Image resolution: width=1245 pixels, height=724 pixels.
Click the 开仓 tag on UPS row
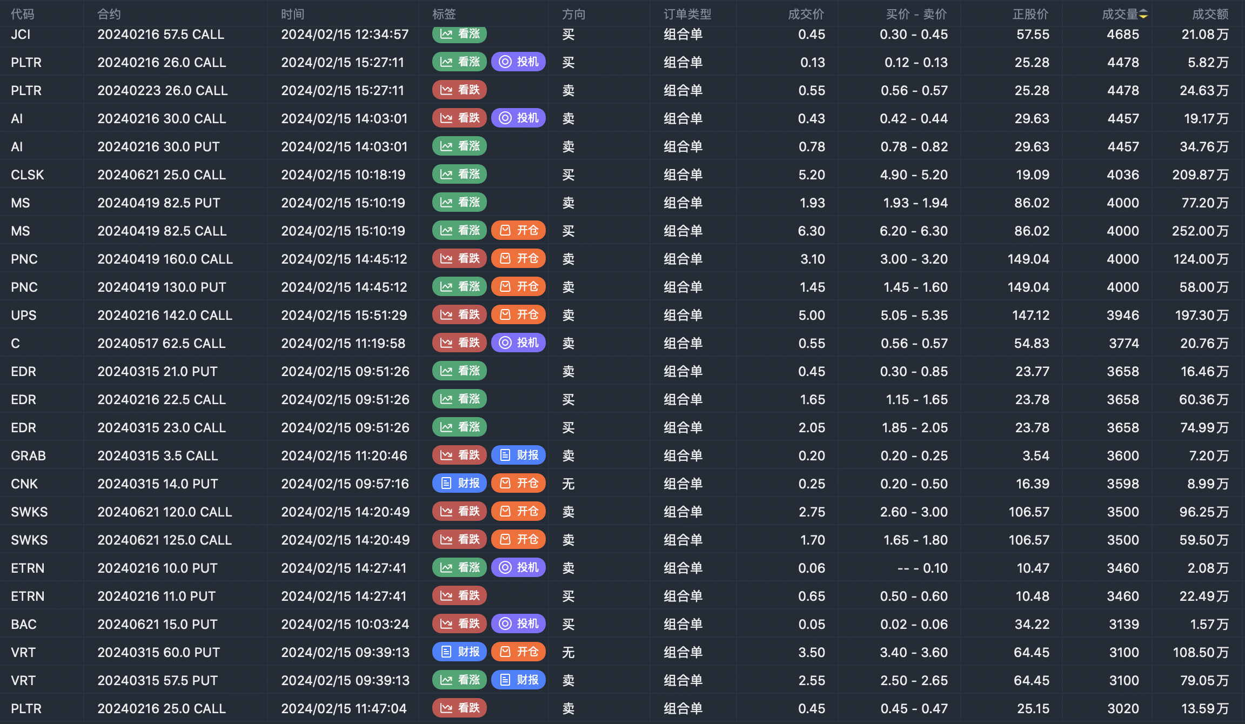[518, 315]
